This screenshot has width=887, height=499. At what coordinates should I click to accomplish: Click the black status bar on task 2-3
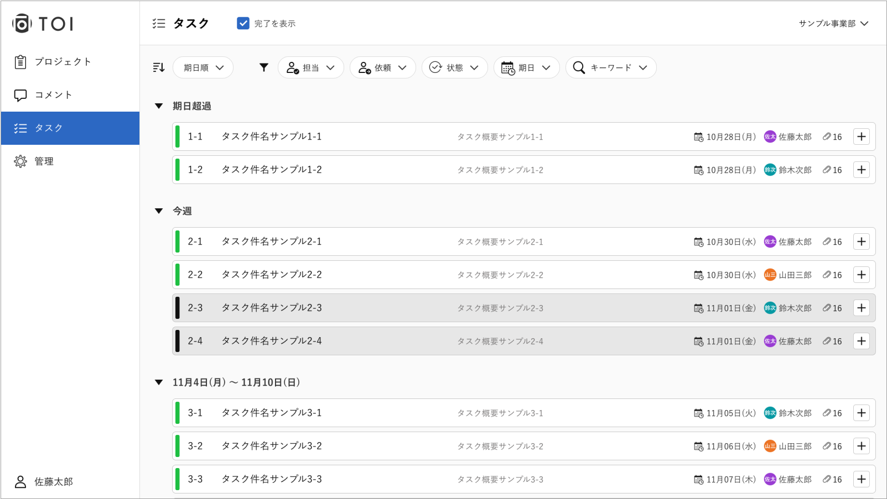(x=178, y=308)
